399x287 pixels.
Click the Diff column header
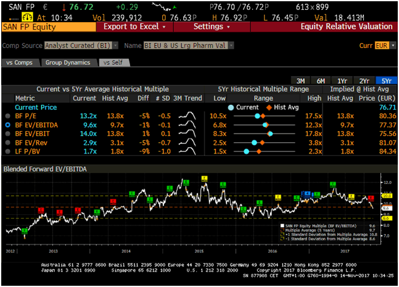point(143,98)
